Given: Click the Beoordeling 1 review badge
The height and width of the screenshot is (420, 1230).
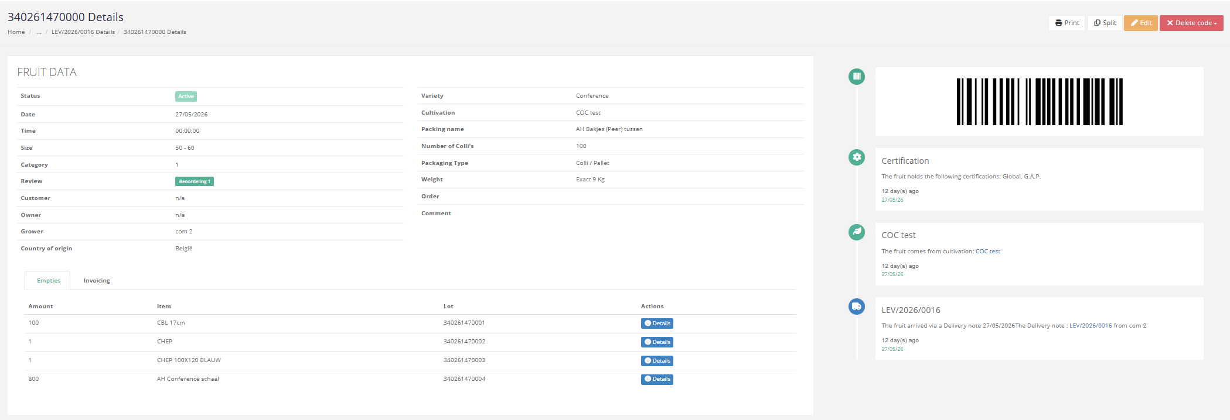Looking at the screenshot, I should tap(195, 181).
